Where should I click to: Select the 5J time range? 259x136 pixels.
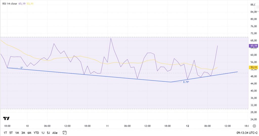tap(48, 133)
